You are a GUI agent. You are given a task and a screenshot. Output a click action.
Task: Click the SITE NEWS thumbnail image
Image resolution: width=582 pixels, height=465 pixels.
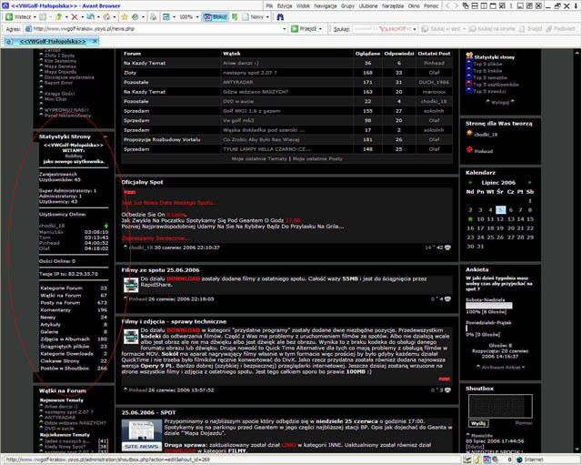click(x=142, y=435)
